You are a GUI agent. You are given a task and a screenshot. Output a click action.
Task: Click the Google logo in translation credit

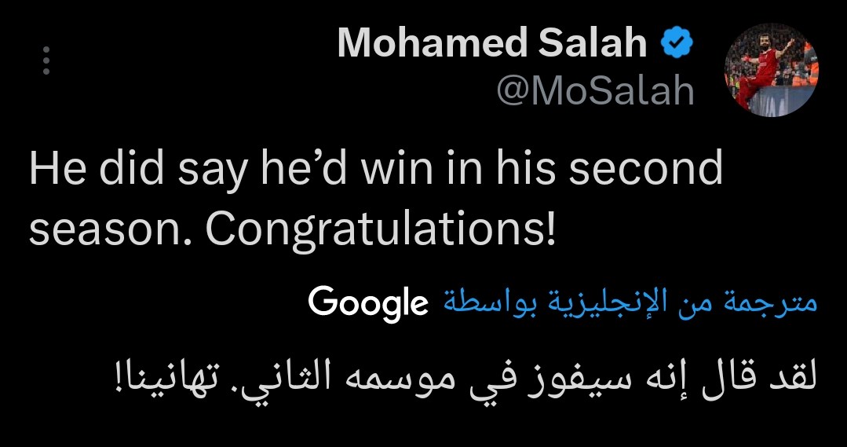click(x=368, y=303)
